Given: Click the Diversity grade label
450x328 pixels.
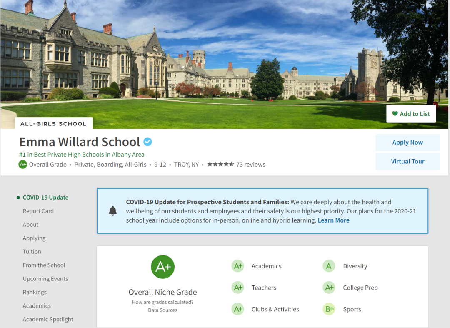Looking at the screenshot, I should tap(355, 266).
